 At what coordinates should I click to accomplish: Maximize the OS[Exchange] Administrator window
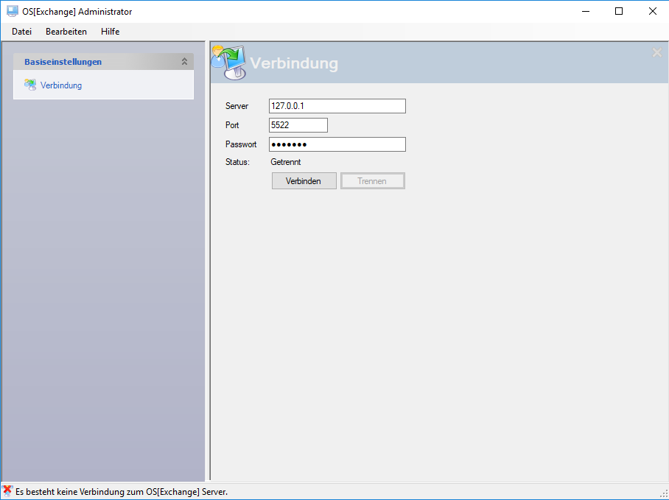point(619,12)
